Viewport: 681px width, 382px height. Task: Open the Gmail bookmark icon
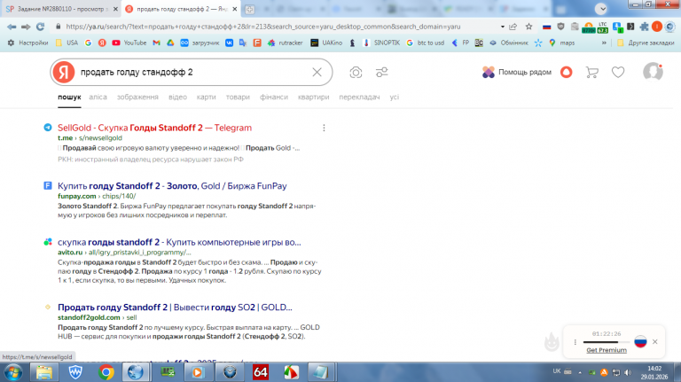156,43
